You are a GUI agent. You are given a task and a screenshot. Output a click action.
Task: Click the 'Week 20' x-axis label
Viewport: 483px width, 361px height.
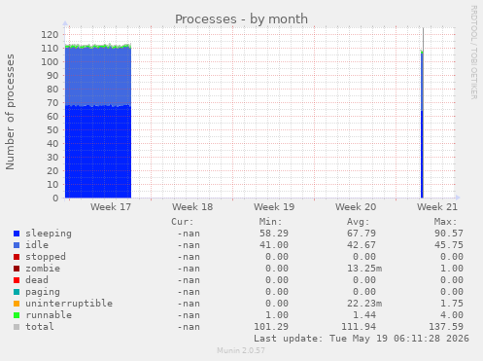356,207
